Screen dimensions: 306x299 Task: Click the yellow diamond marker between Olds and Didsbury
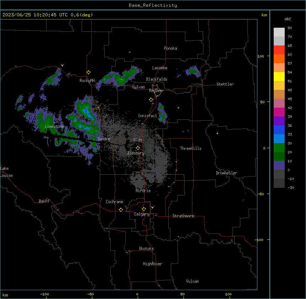point(138,148)
